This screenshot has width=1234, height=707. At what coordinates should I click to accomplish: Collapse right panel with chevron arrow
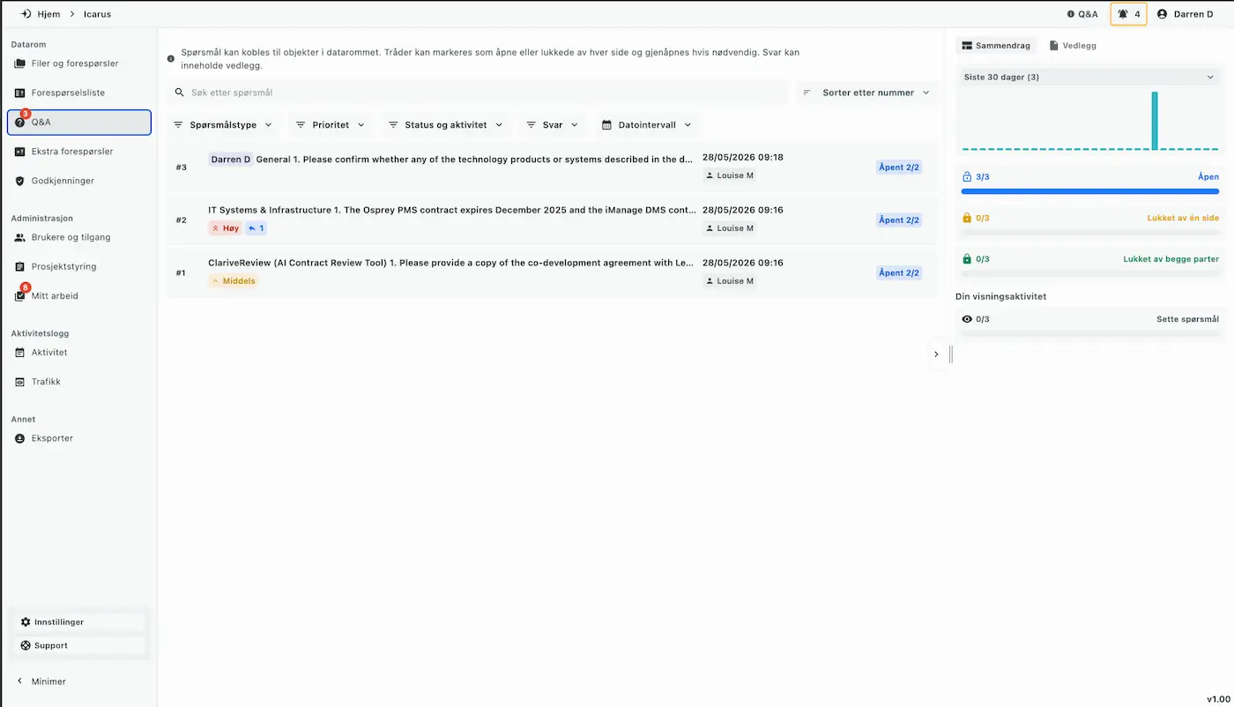click(x=936, y=354)
